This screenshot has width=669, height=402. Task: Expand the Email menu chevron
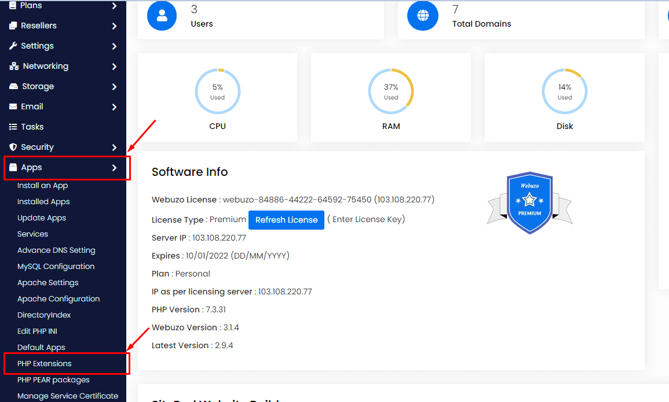point(114,107)
